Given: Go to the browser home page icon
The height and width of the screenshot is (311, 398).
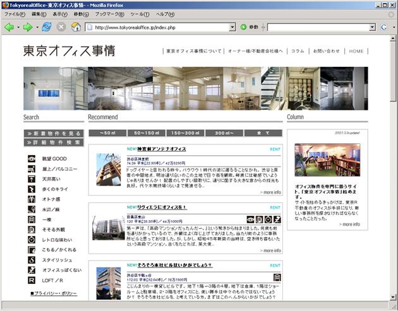Looking at the screenshot, I should click(x=76, y=27).
